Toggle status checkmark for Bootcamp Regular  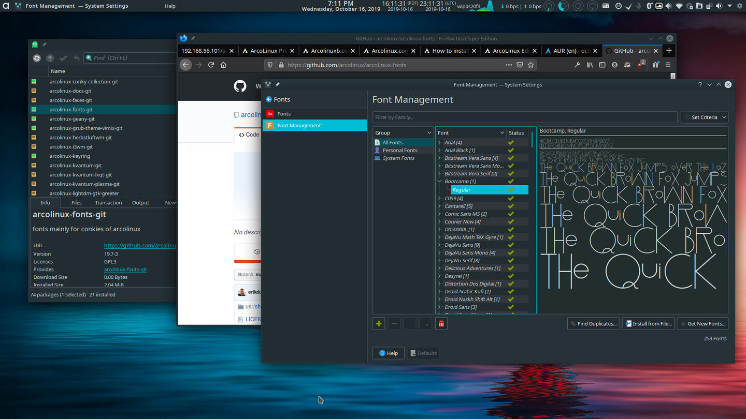tap(511, 190)
